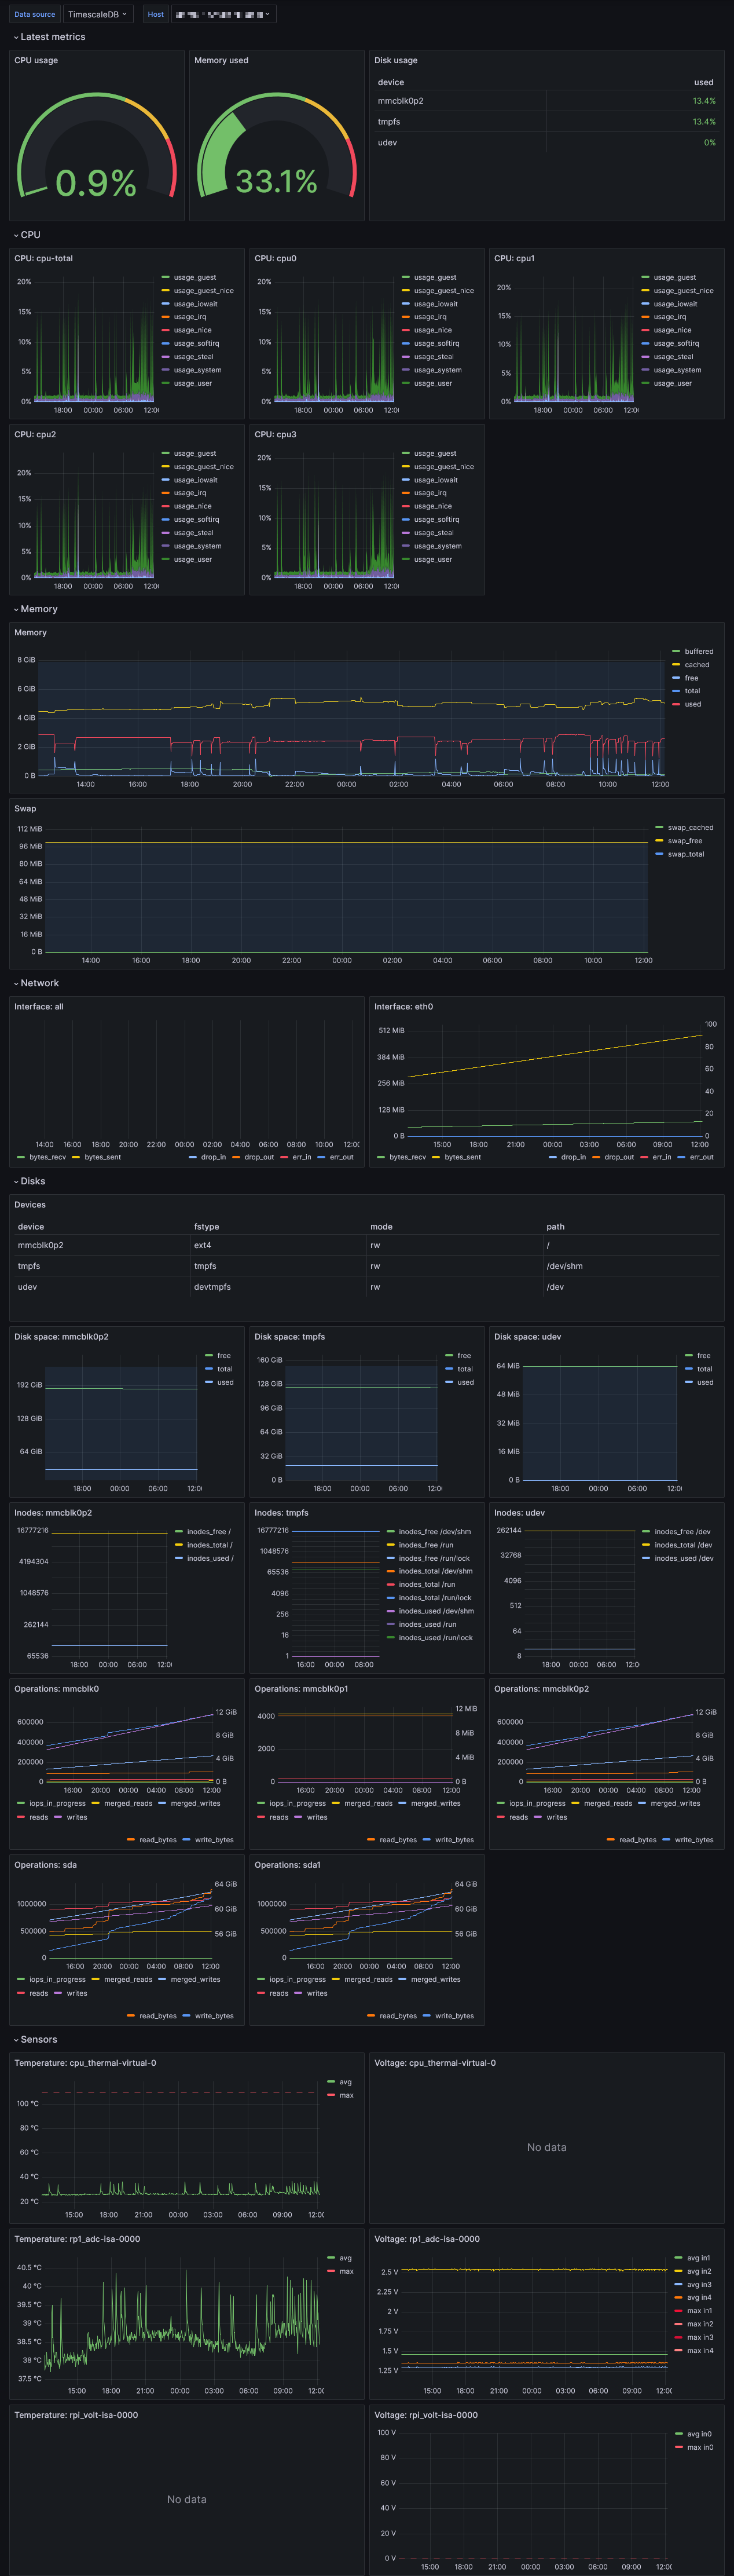Screen dimensions: 734x2576
Task: Toggle bytes_sent series in Interface: eth0 legend
Action: (463, 1157)
